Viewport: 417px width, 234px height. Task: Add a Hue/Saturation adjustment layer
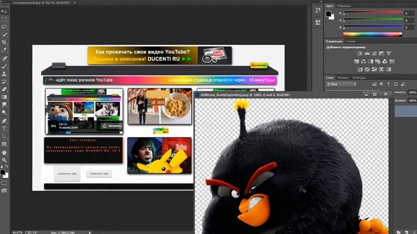pos(356,61)
